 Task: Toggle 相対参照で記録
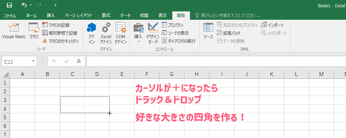click(x=60, y=33)
